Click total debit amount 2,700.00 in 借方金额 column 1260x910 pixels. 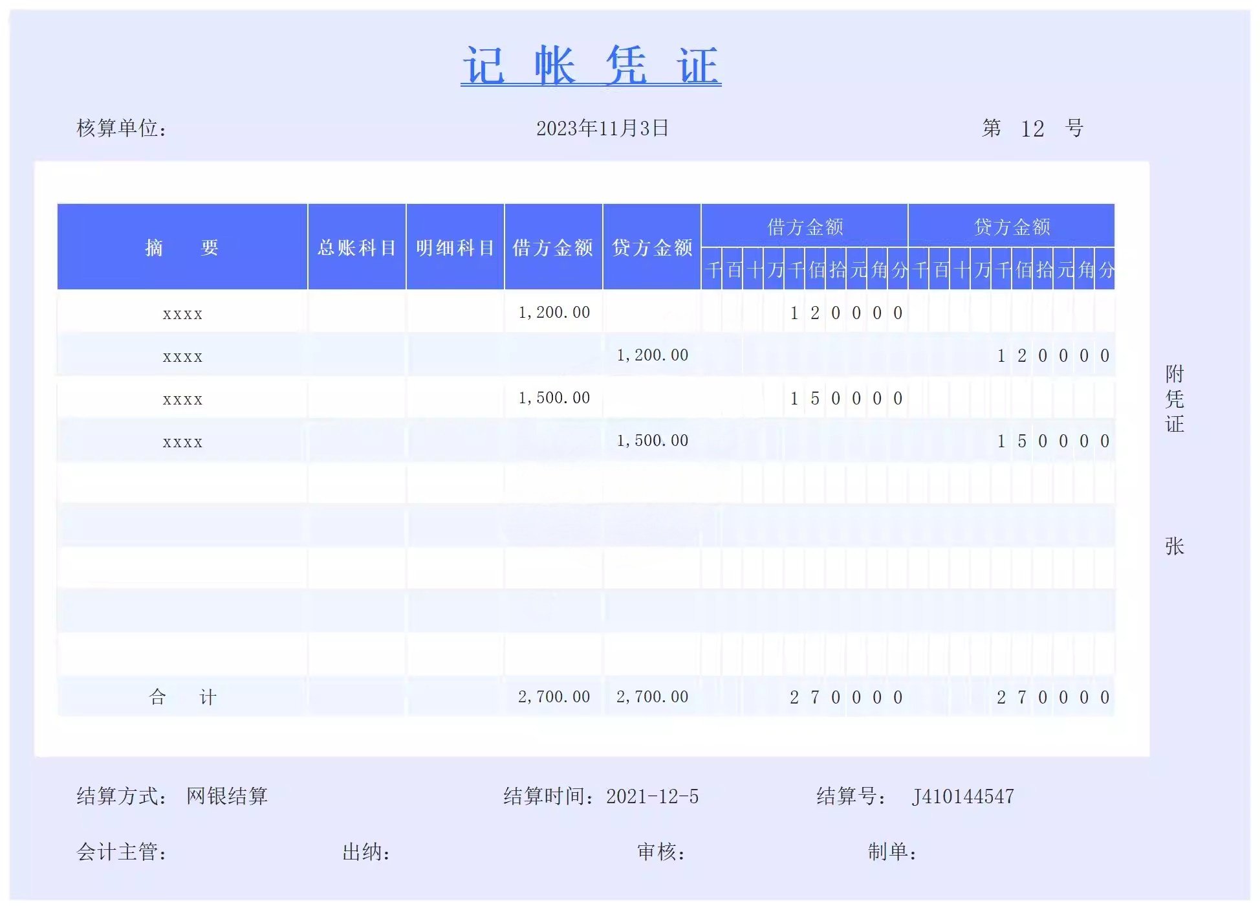point(554,697)
